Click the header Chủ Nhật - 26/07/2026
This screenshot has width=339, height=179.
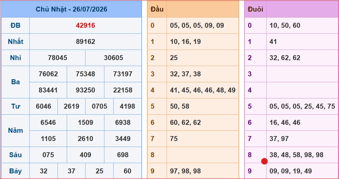(x=71, y=9)
